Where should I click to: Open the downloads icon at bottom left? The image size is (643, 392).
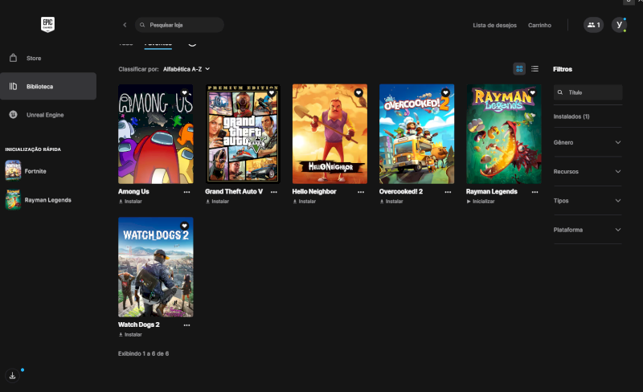[13, 375]
